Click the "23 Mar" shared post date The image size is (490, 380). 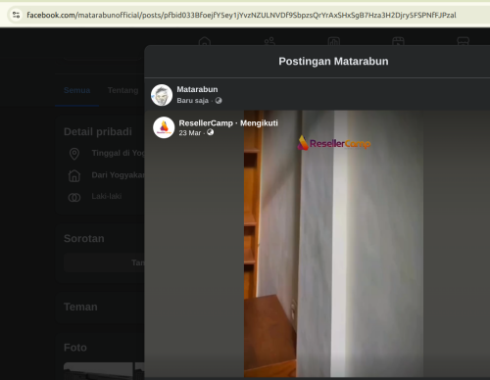[x=190, y=133]
